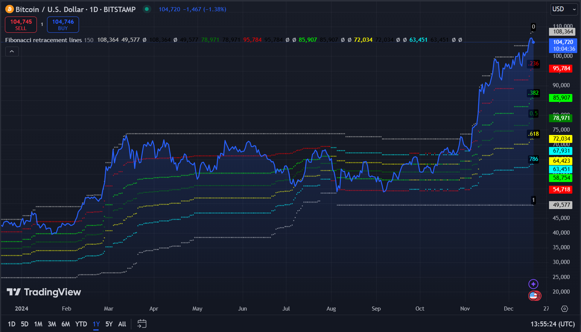Open chart settings gear icon
581x332 pixels.
point(564,309)
